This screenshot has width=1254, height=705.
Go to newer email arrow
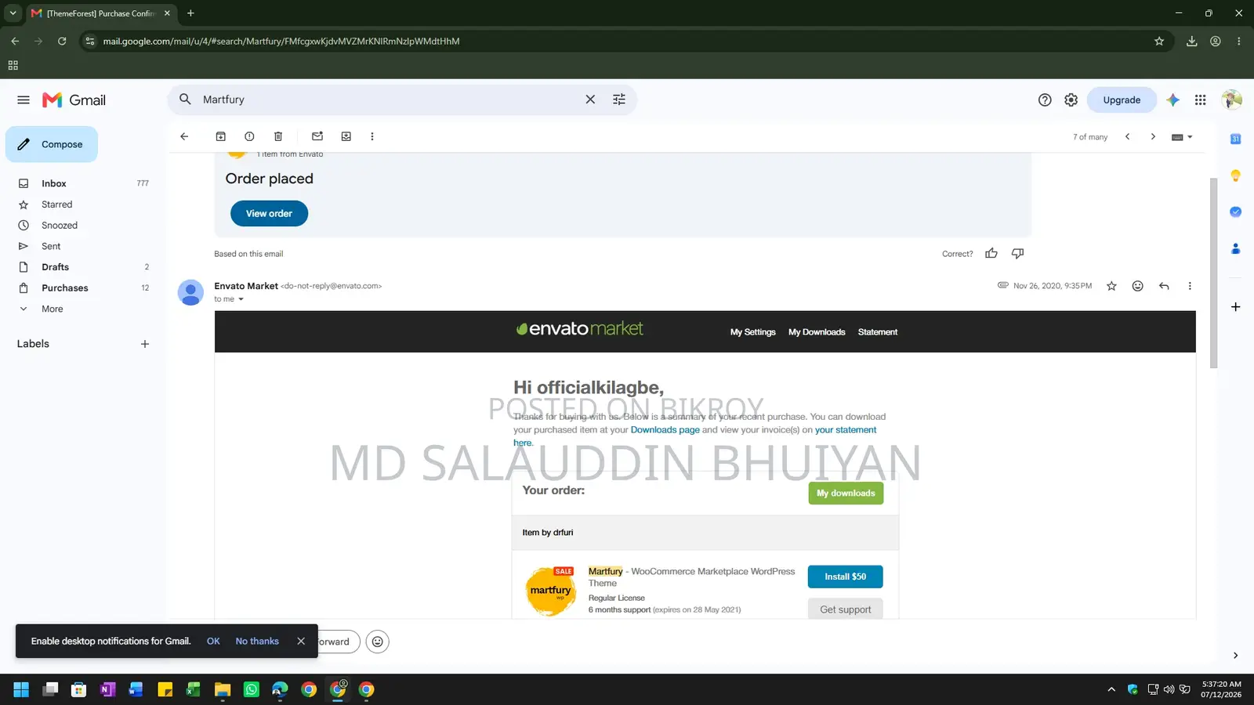pyautogui.click(x=1128, y=136)
